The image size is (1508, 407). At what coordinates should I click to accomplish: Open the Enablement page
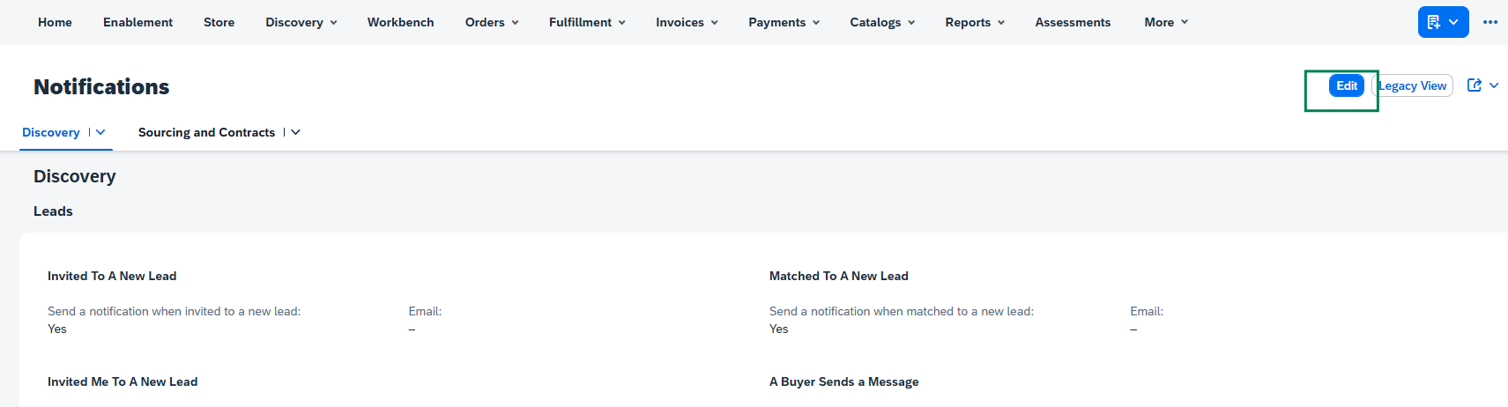tap(137, 22)
